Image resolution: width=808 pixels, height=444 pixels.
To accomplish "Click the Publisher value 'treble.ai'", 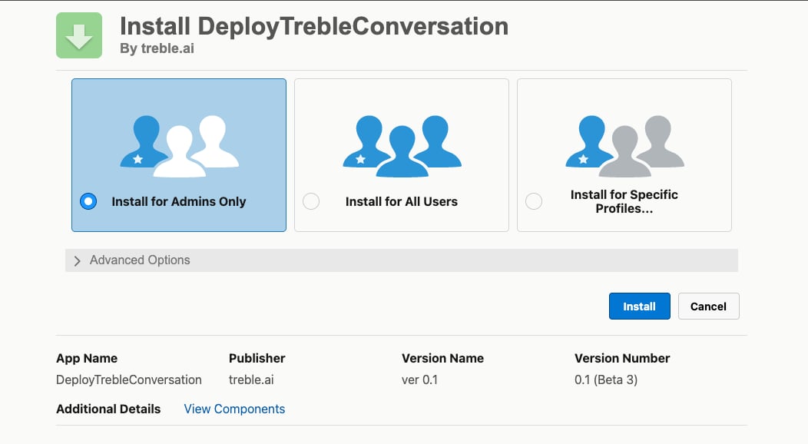I will click(251, 379).
